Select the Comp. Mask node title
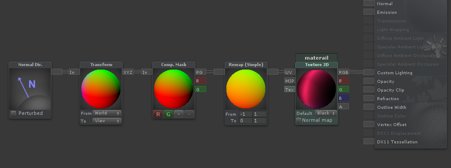This screenshot has width=451, height=168. coord(174,65)
